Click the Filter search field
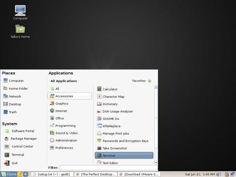Viewport: 236px width, 177px height. click(x=109, y=168)
